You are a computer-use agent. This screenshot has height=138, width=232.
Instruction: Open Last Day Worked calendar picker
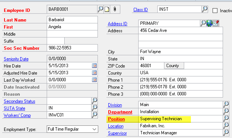click(x=94, y=80)
